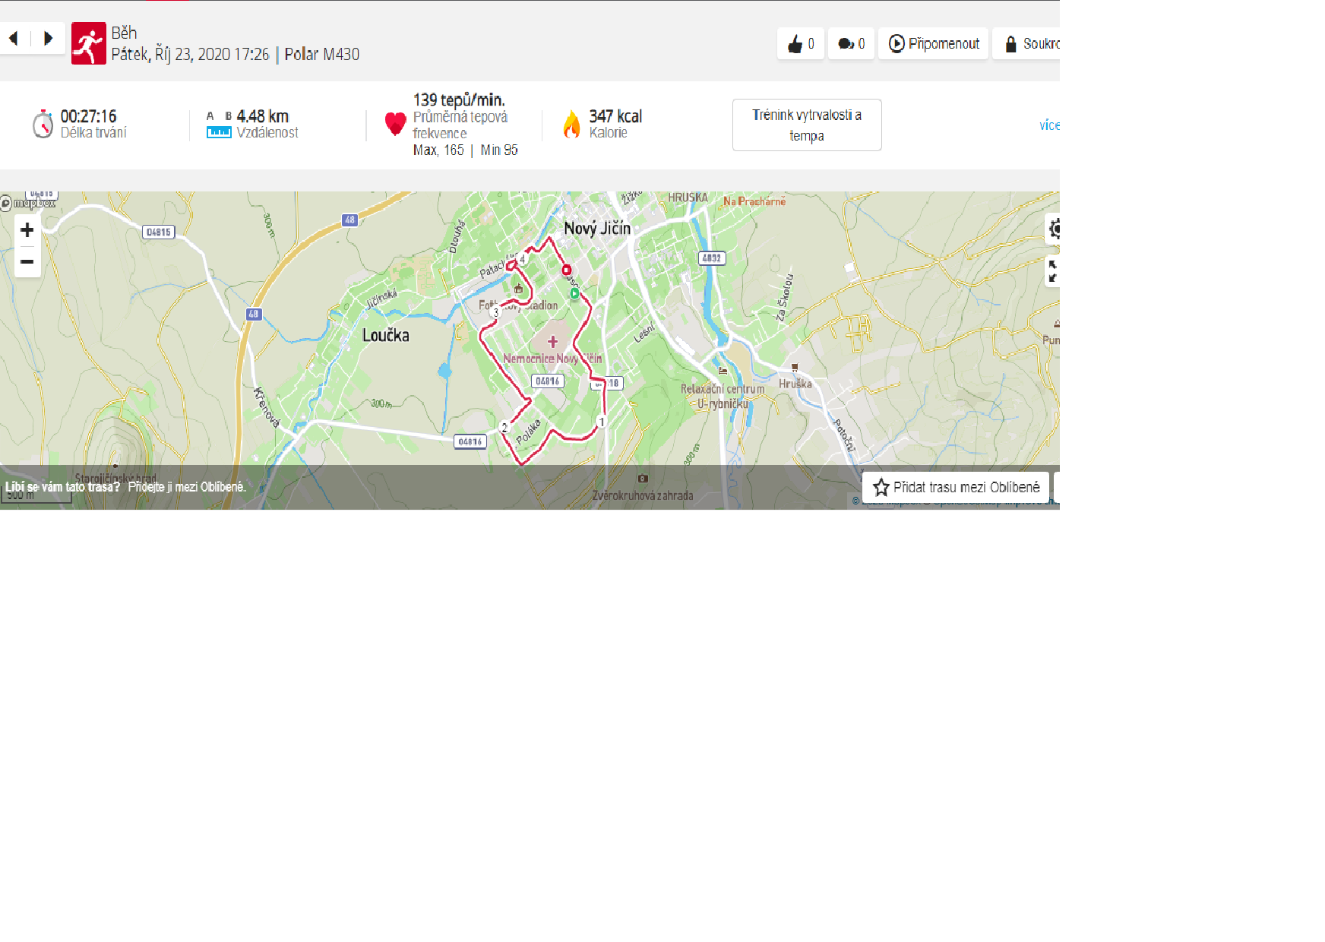
Task: Zoom in the map with plus
Action: click(x=27, y=229)
